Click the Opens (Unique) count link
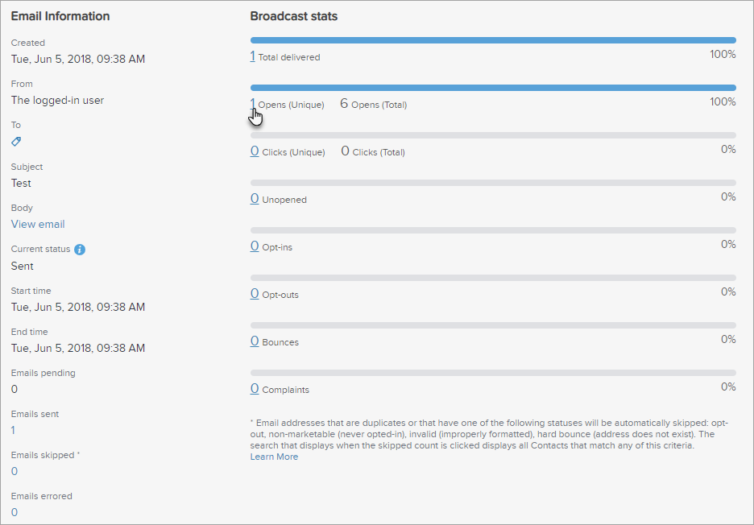This screenshot has height=525, width=754. [x=252, y=104]
